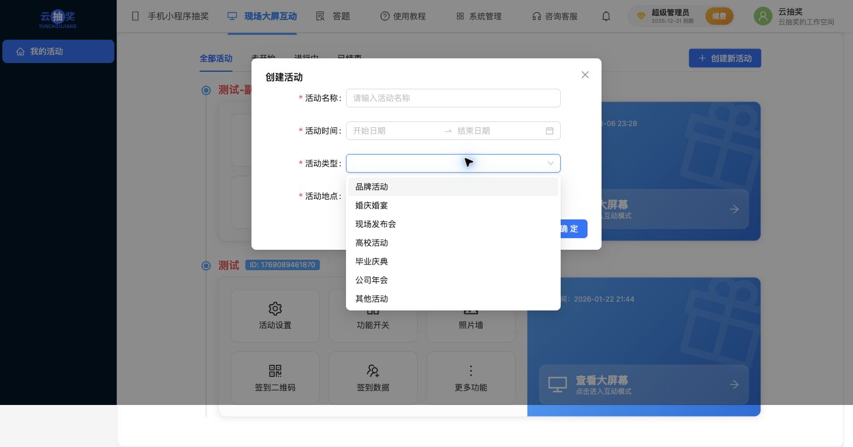Open 使用教程 menu item

[x=403, y=16]
